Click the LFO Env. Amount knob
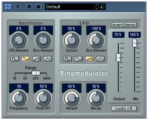147x119 pixels. [x=96, y=40]
